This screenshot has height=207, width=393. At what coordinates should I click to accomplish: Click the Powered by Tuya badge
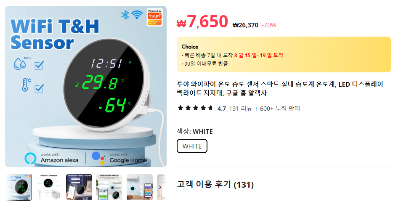pos(155,17)
